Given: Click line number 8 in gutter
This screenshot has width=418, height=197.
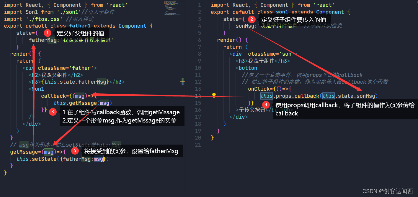Looking at the screenshot, I should (200, 54).
